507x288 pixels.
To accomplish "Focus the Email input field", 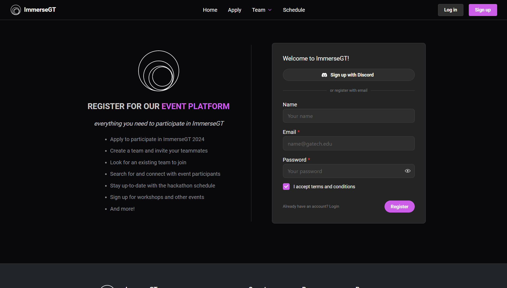I will point(349,143).
